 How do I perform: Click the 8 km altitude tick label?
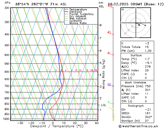point(101,25)
